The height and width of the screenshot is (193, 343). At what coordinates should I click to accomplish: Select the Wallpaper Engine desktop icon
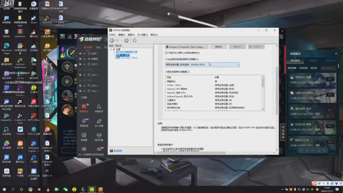[x=33, y=146]
